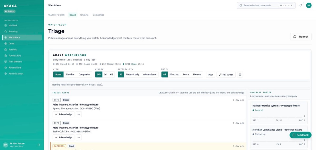Viewport: 316px width, 150px height.
Task: Filter match to Peer
Action: [x=186, y=74]
